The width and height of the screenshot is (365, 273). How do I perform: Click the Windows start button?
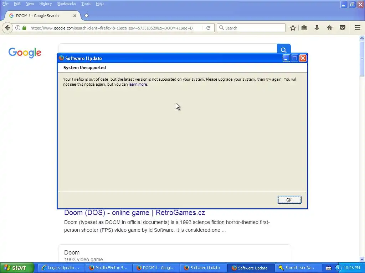(x=17, y=268)
